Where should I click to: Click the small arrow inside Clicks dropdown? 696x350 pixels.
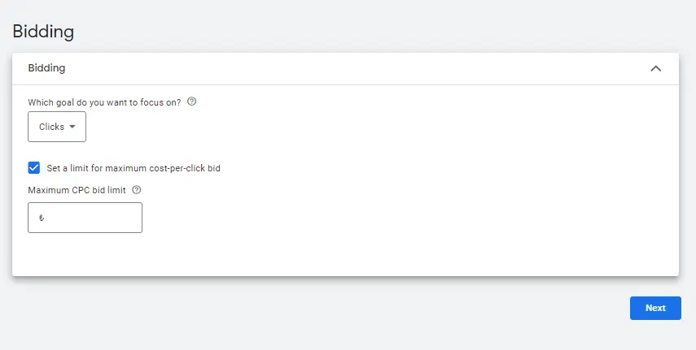tap(72, 127)
